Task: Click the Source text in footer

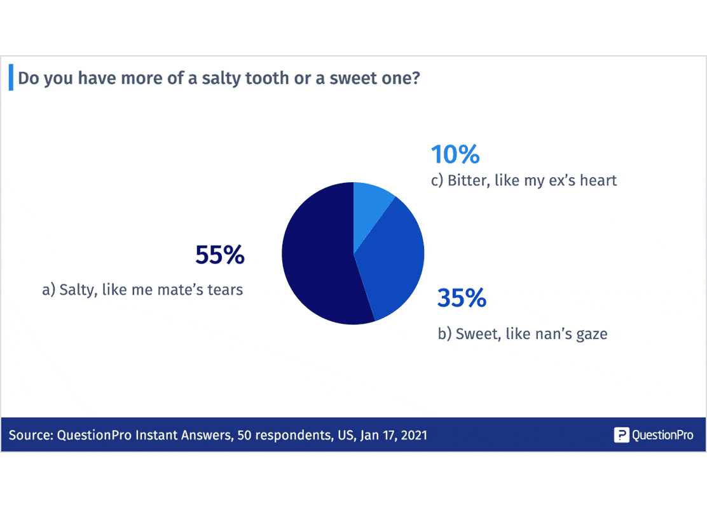Action: (218, 435)
